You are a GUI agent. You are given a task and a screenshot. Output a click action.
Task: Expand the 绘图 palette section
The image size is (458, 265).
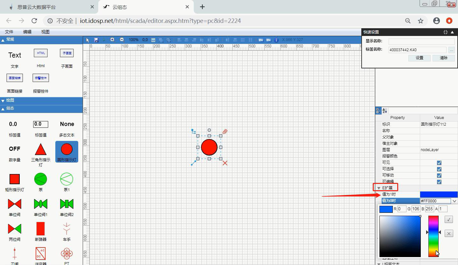coord(10,100)
